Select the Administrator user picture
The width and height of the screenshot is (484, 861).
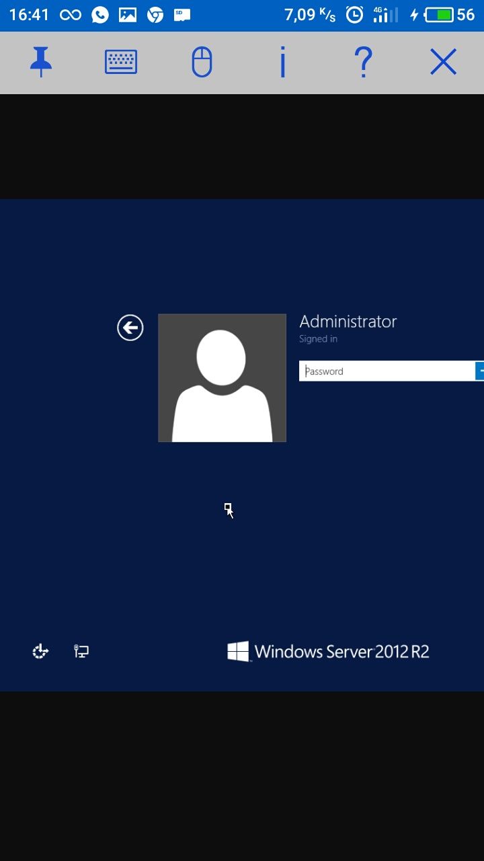point(222,378)
